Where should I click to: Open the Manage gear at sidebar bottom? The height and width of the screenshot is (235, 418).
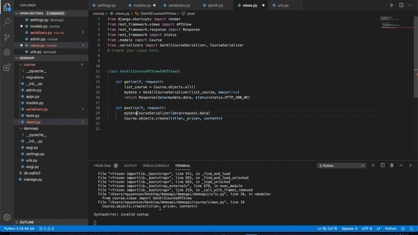(7, 217)
